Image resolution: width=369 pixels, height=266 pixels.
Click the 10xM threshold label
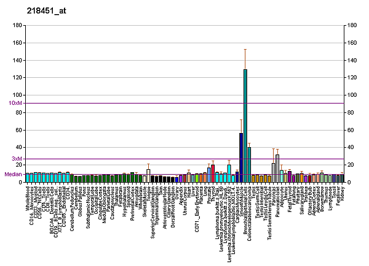pos(15,103)
